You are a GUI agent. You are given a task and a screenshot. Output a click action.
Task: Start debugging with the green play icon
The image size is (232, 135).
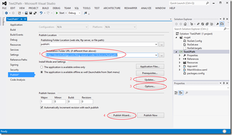click(x=57, y=13)
